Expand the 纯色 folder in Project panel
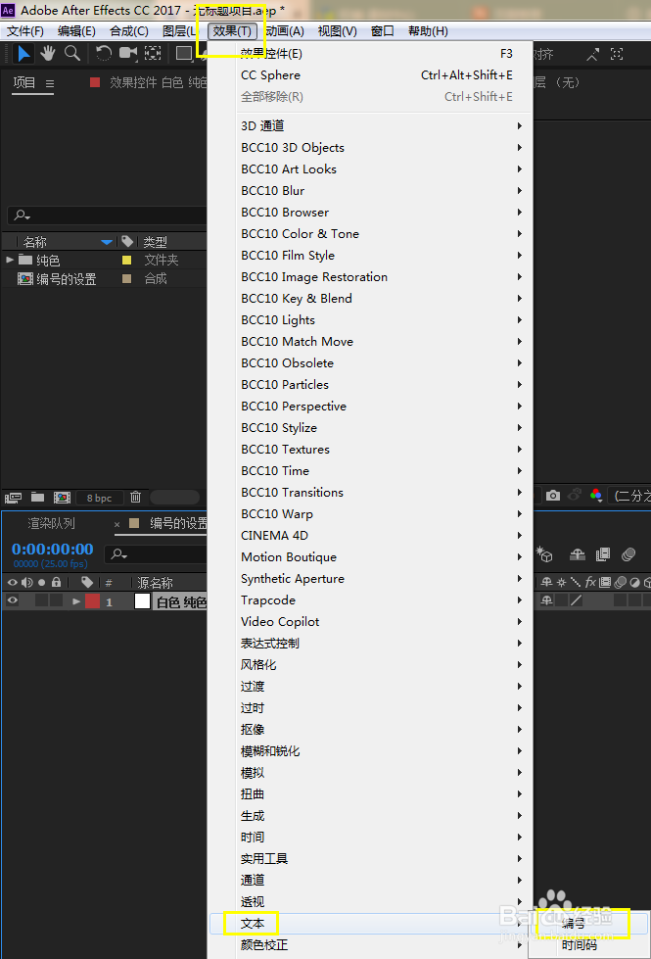The image size is (651, 959). (10, 260)
